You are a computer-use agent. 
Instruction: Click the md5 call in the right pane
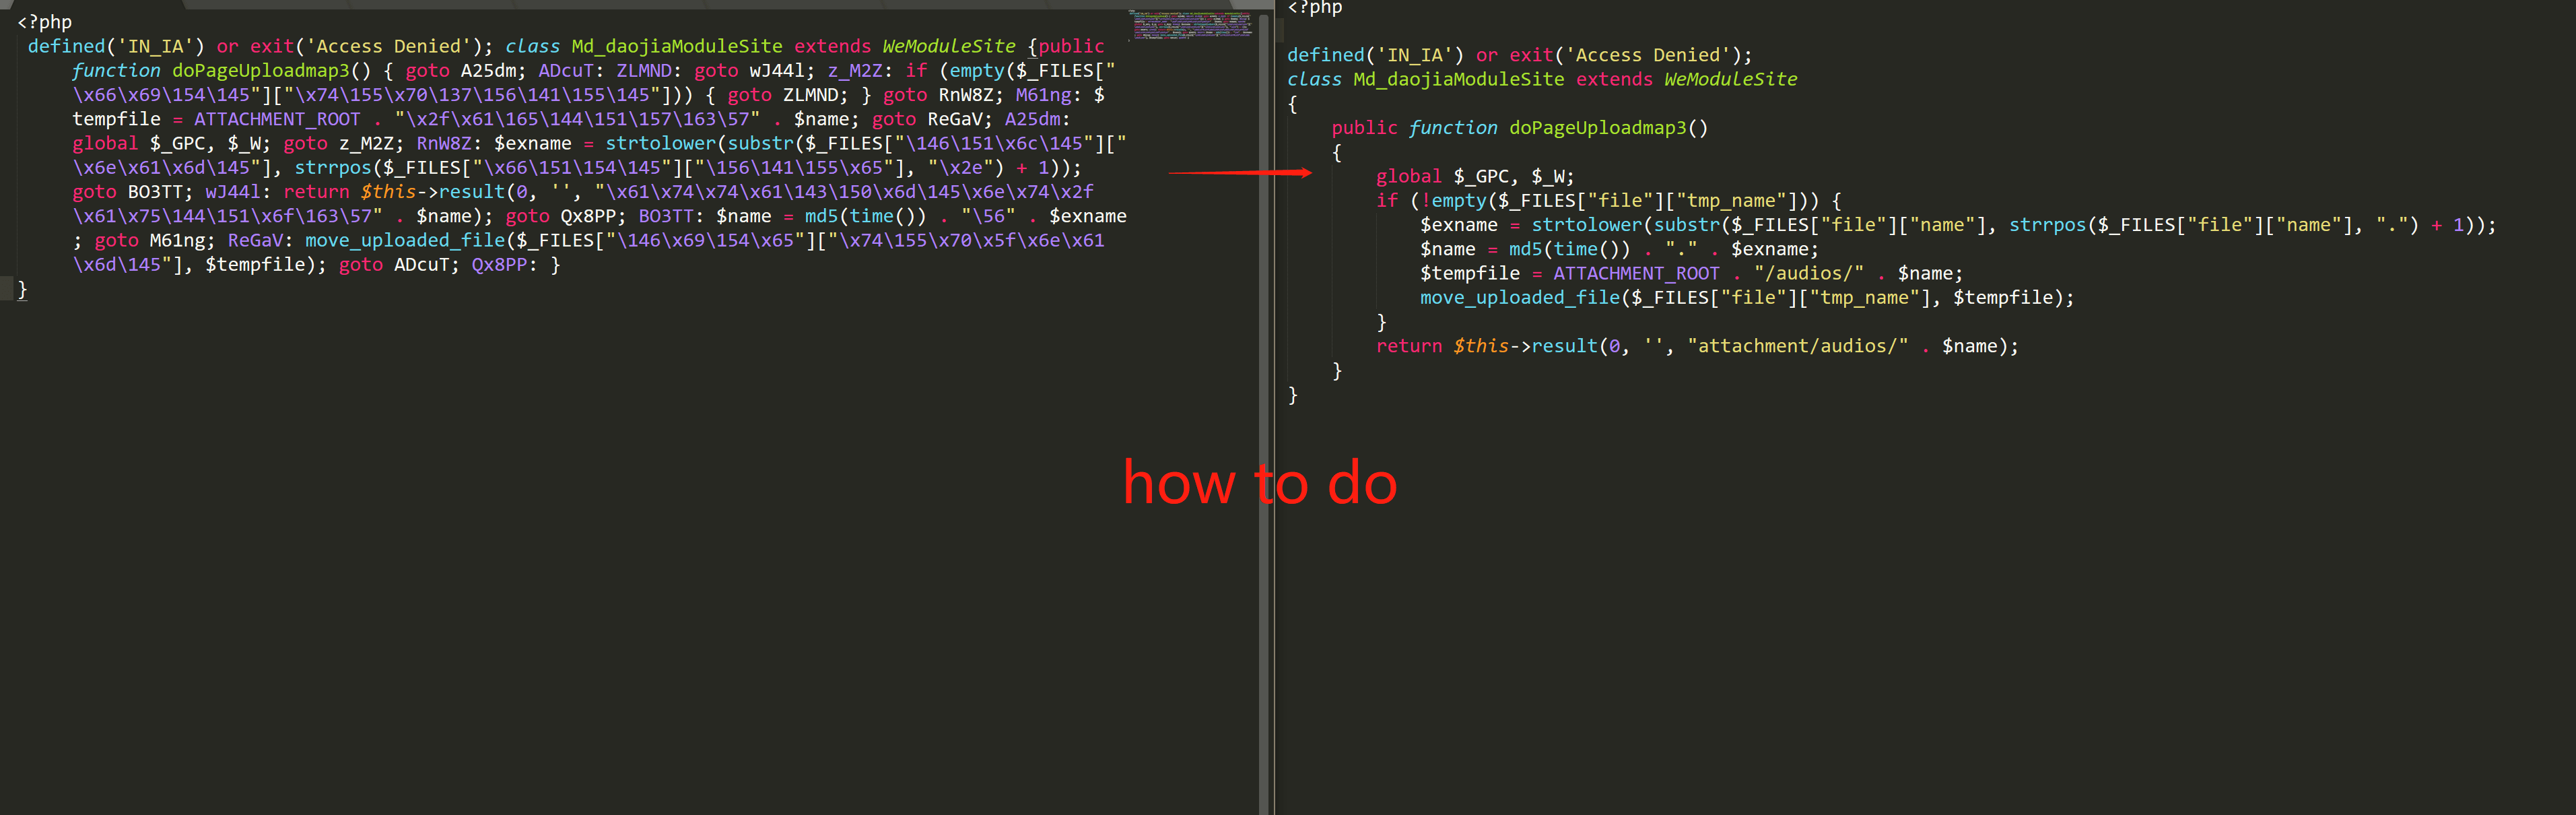pos(1525,249)
